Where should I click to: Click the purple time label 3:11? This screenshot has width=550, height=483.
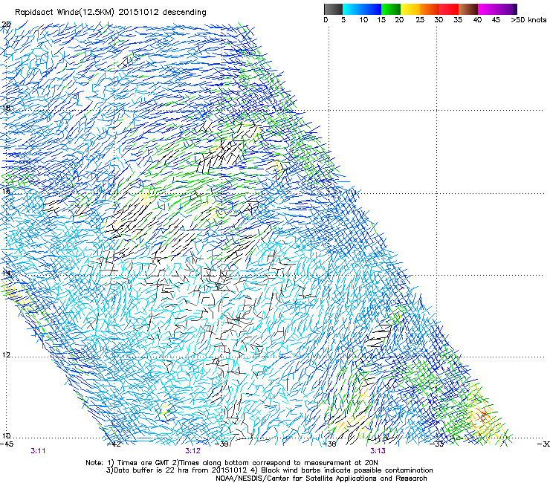(x=38, y=451)
